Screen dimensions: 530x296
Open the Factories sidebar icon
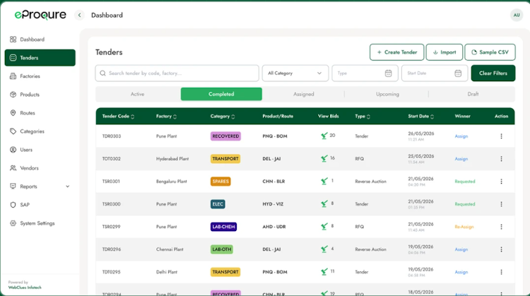(13, 76)
